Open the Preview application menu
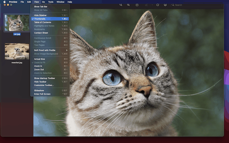This screenshot has width=229, height=143. coord(13,2)
